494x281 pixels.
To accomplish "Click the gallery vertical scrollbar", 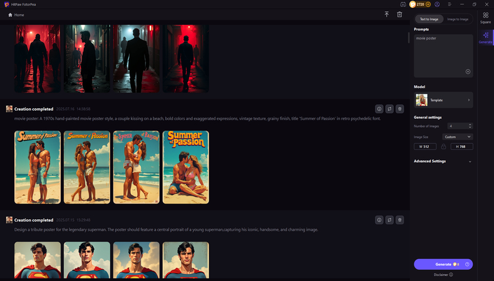I will click(409, 38).
